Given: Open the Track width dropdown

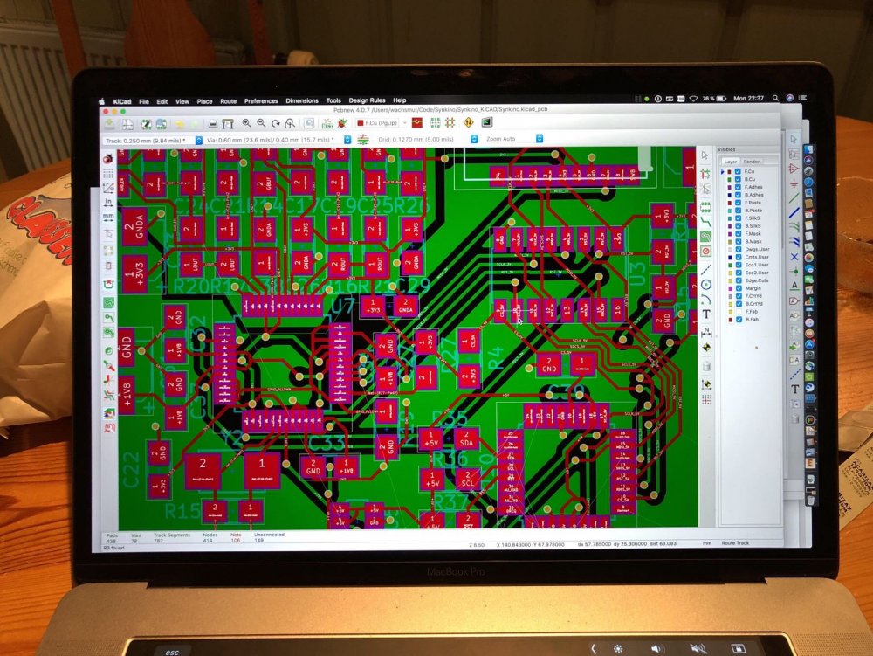Looking at the screenshot, I should 199,140.
